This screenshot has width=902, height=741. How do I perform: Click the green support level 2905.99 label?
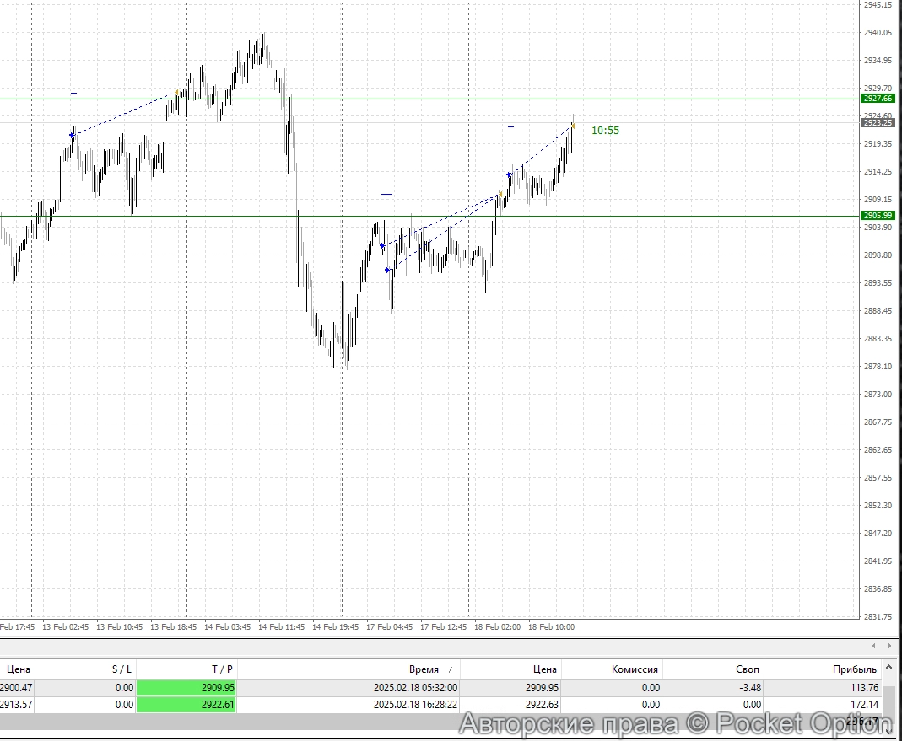(878, 215)
